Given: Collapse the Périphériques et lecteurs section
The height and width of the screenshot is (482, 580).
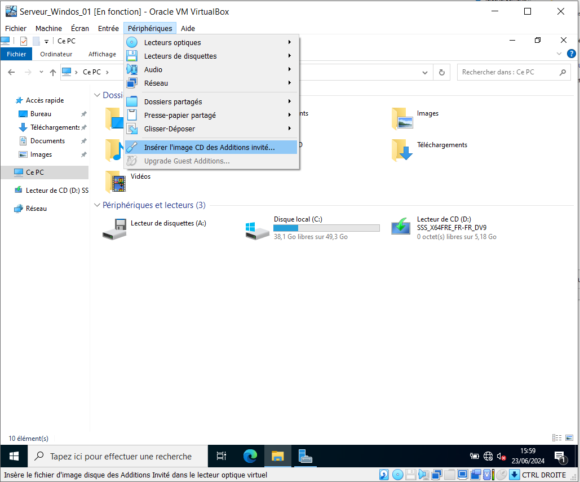Looking at the screenshot, I should 97,205.
